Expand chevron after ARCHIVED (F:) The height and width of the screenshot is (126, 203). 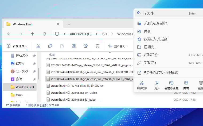97,34
